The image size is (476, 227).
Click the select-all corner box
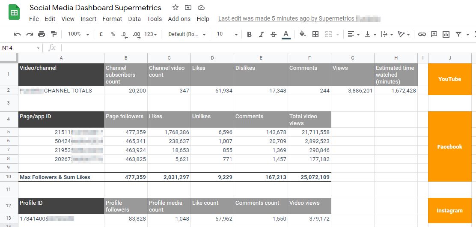click(x=9, y=58)
